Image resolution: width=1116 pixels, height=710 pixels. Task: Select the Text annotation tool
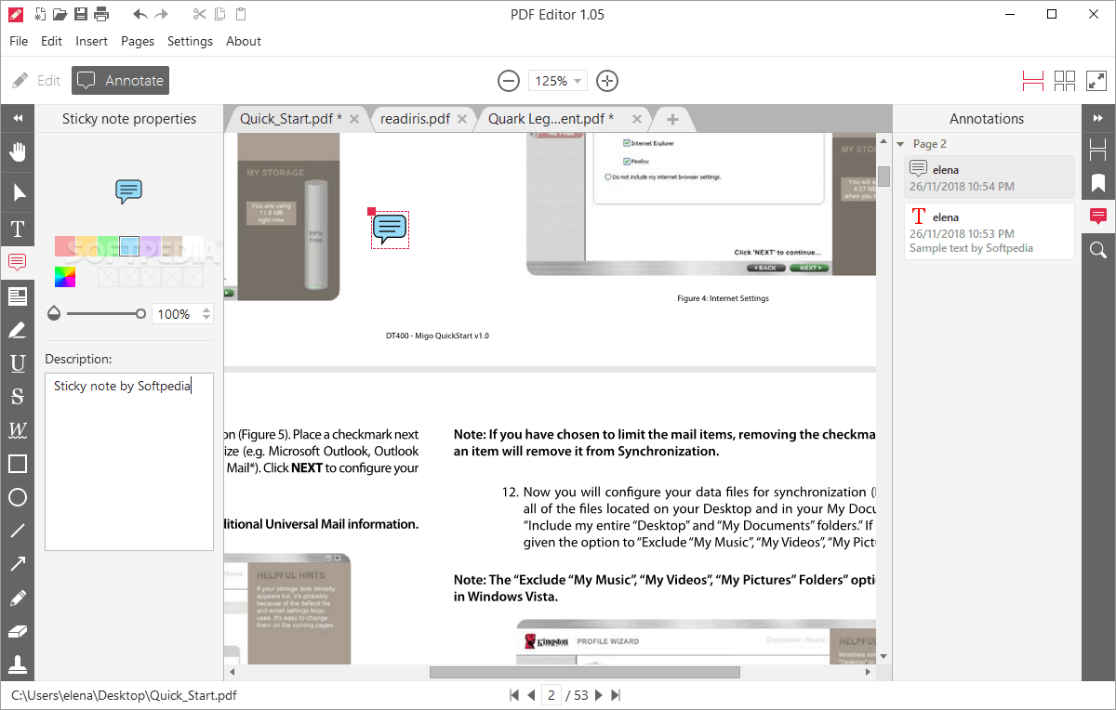(x=17, y=229)
